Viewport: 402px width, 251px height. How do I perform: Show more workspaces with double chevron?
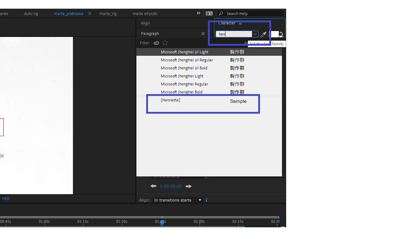pos(199,13)
